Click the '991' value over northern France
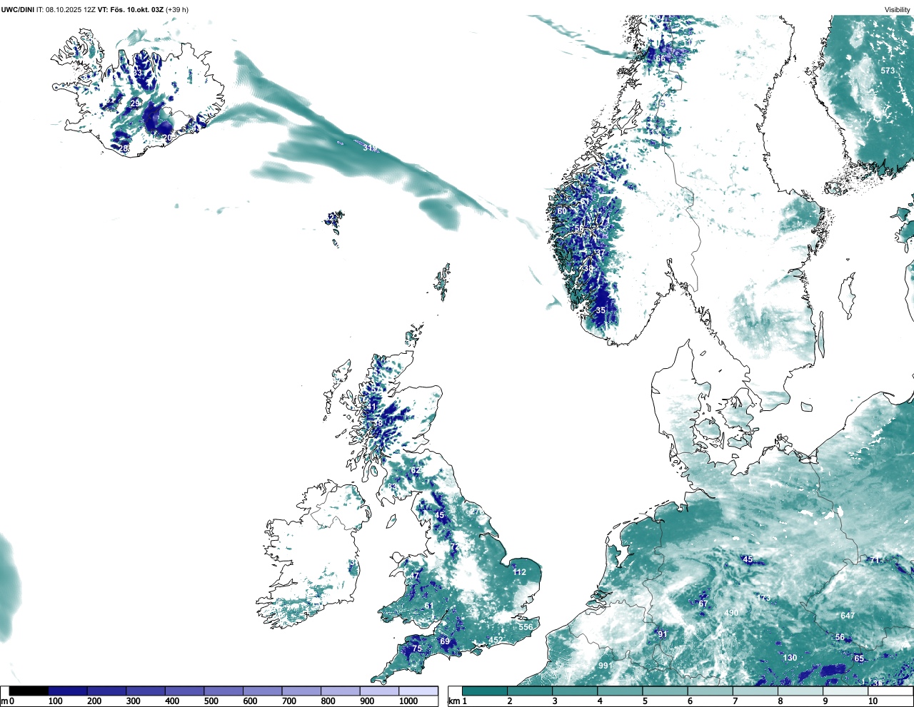 [605, 666]
